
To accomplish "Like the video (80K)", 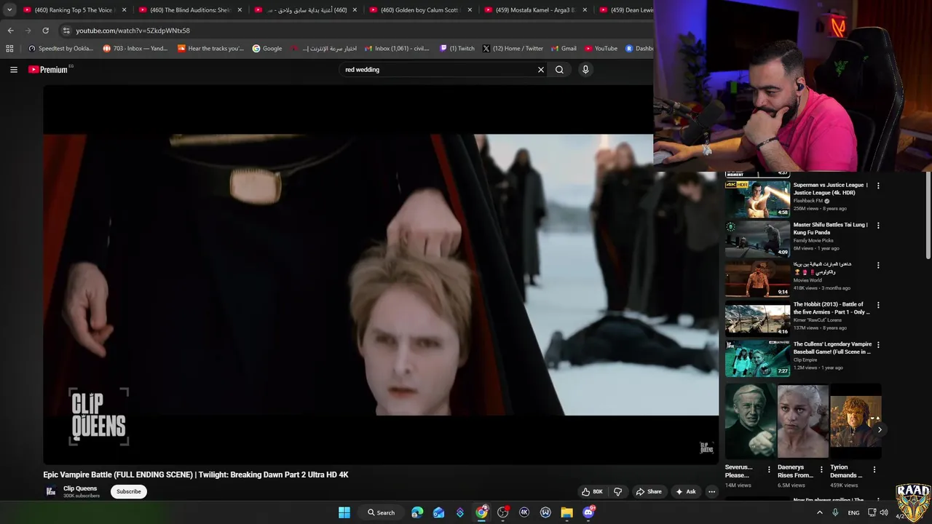I will (x=593, y=492).
